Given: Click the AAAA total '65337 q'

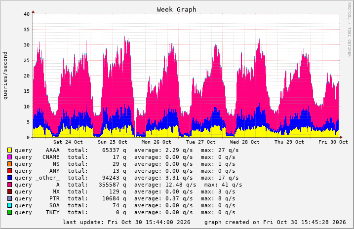Looking at the screenshot, I should tap(114, 150).
